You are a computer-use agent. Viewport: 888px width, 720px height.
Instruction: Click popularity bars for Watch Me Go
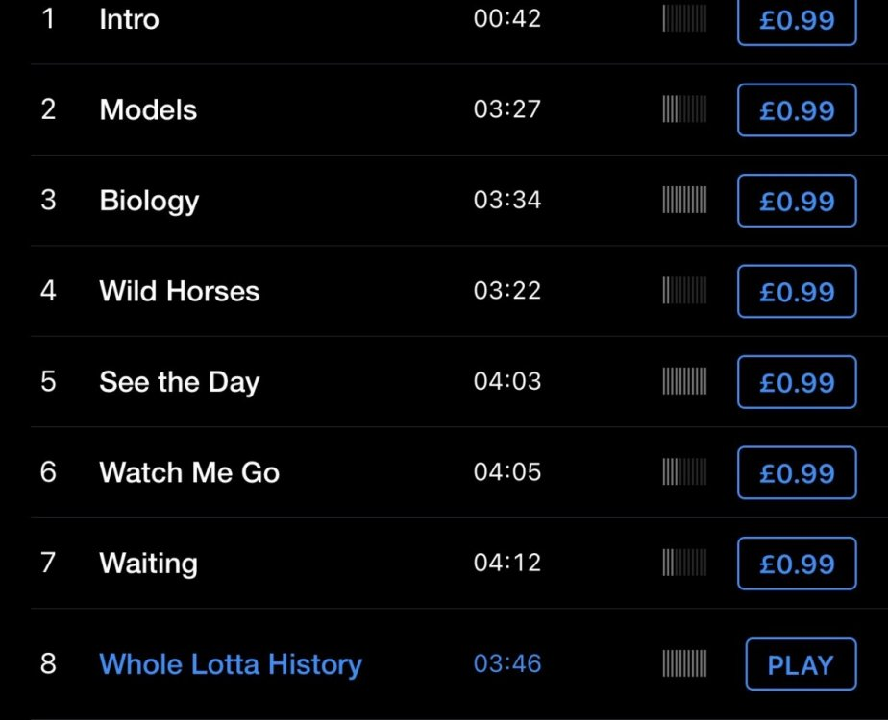click(x=684, y=472)
